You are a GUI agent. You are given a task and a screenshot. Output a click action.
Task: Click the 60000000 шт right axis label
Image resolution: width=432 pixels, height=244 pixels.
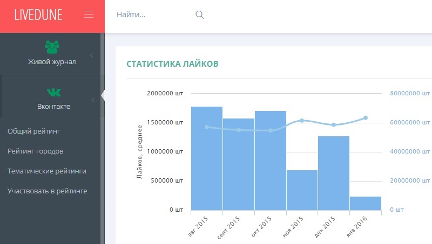click(410, 123)
